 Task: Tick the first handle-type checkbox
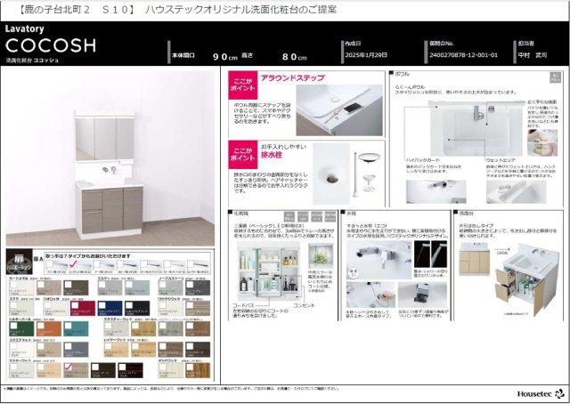(50, 263)
